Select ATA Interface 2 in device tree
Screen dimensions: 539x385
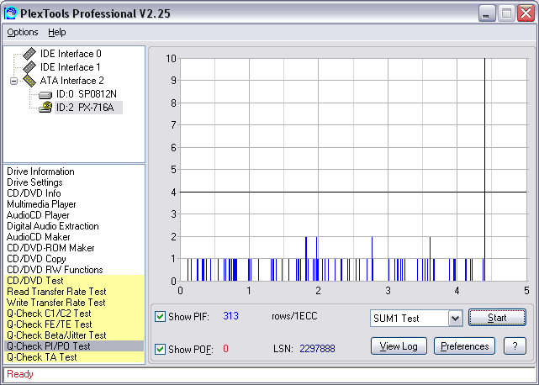coord(71,81)
